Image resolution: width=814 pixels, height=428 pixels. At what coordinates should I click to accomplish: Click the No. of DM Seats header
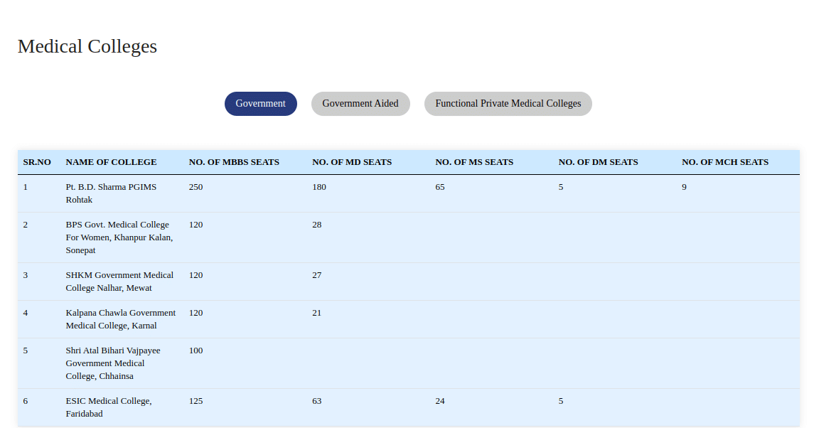[598, 162]
